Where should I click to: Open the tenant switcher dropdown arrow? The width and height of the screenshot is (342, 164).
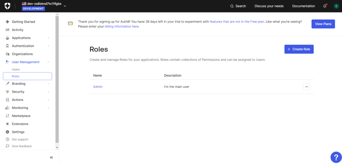65,6
